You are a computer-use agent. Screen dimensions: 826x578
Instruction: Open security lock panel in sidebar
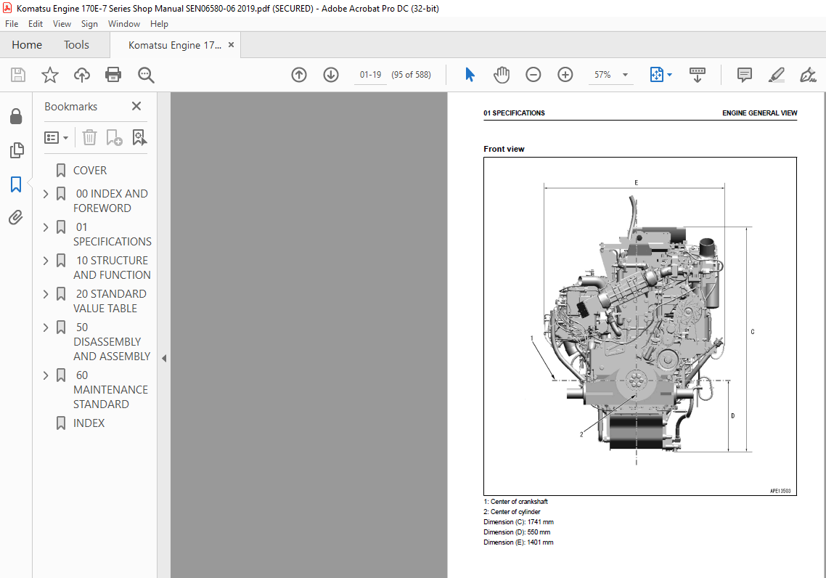[x=16, y=116]
